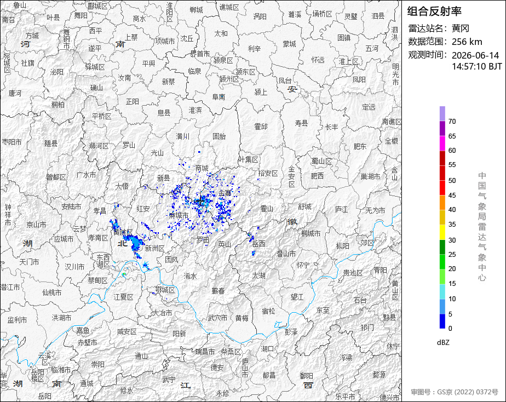Image resolution: width=506 pixels, height=402 pixels.
Task: Click the radar center cross marker
Action: pos(201,202)
